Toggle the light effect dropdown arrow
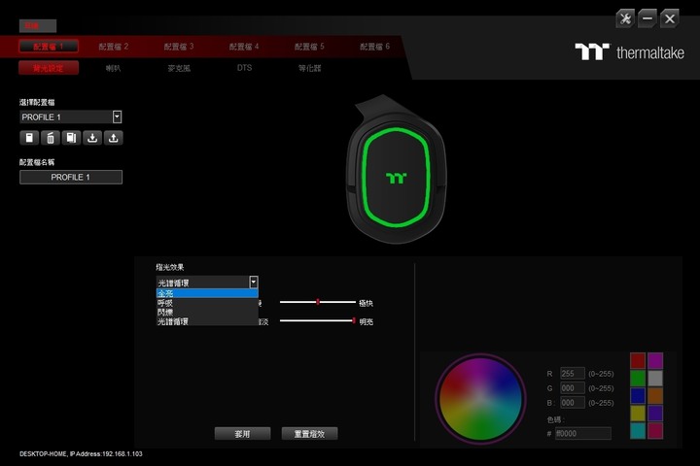Screen dimensions: 700x466 click(x=254, y=282)
